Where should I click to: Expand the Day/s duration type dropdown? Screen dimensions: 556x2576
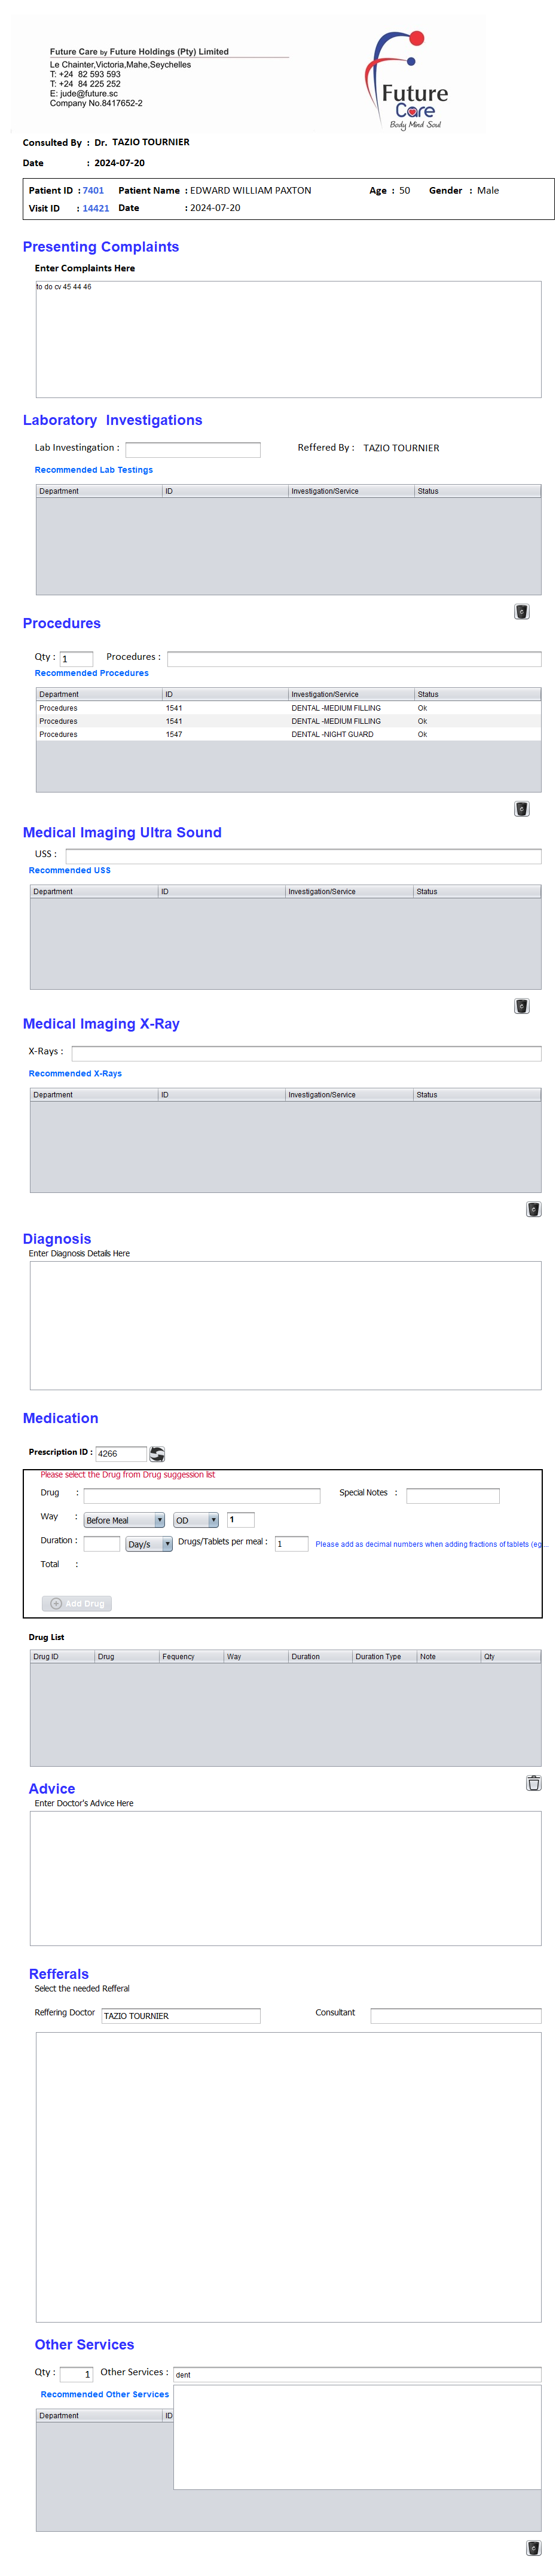click(x=149, y=1544)
